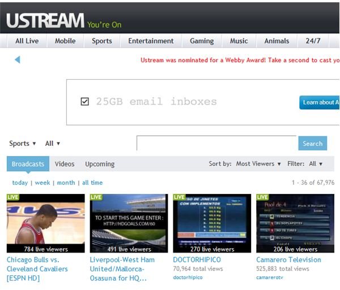The image size is (340, 290).
Task: Filter broadcasts by month
Action: (x=66, y=183)
